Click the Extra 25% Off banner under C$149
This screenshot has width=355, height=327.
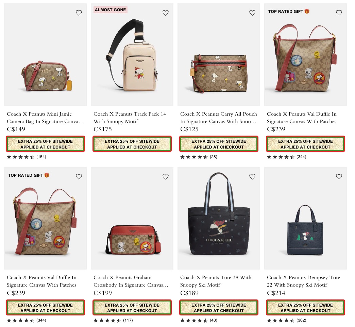[45, 144]
